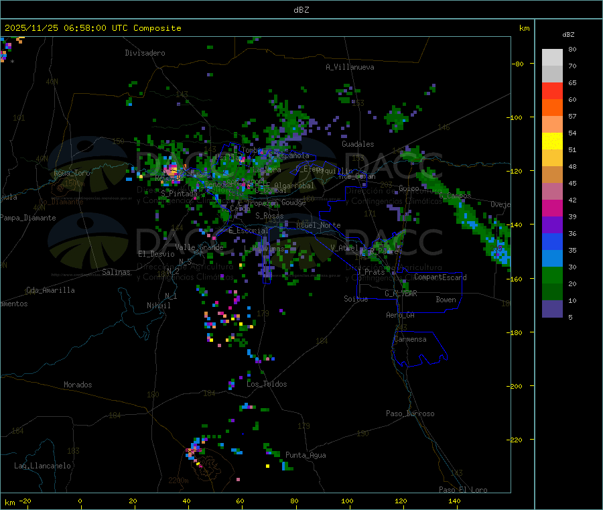Click the Aero_GA place label
Viewport: 603px width, 510px height.
pos(401,315)
